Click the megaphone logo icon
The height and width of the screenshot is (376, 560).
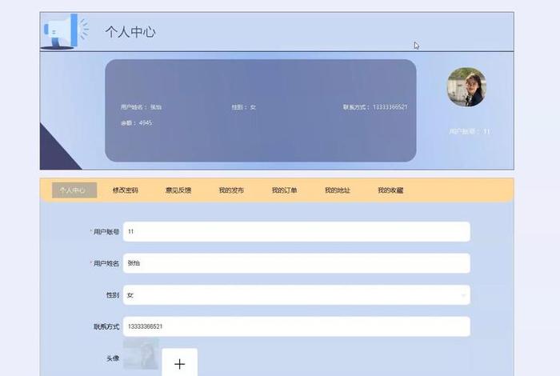pos(66,31)
